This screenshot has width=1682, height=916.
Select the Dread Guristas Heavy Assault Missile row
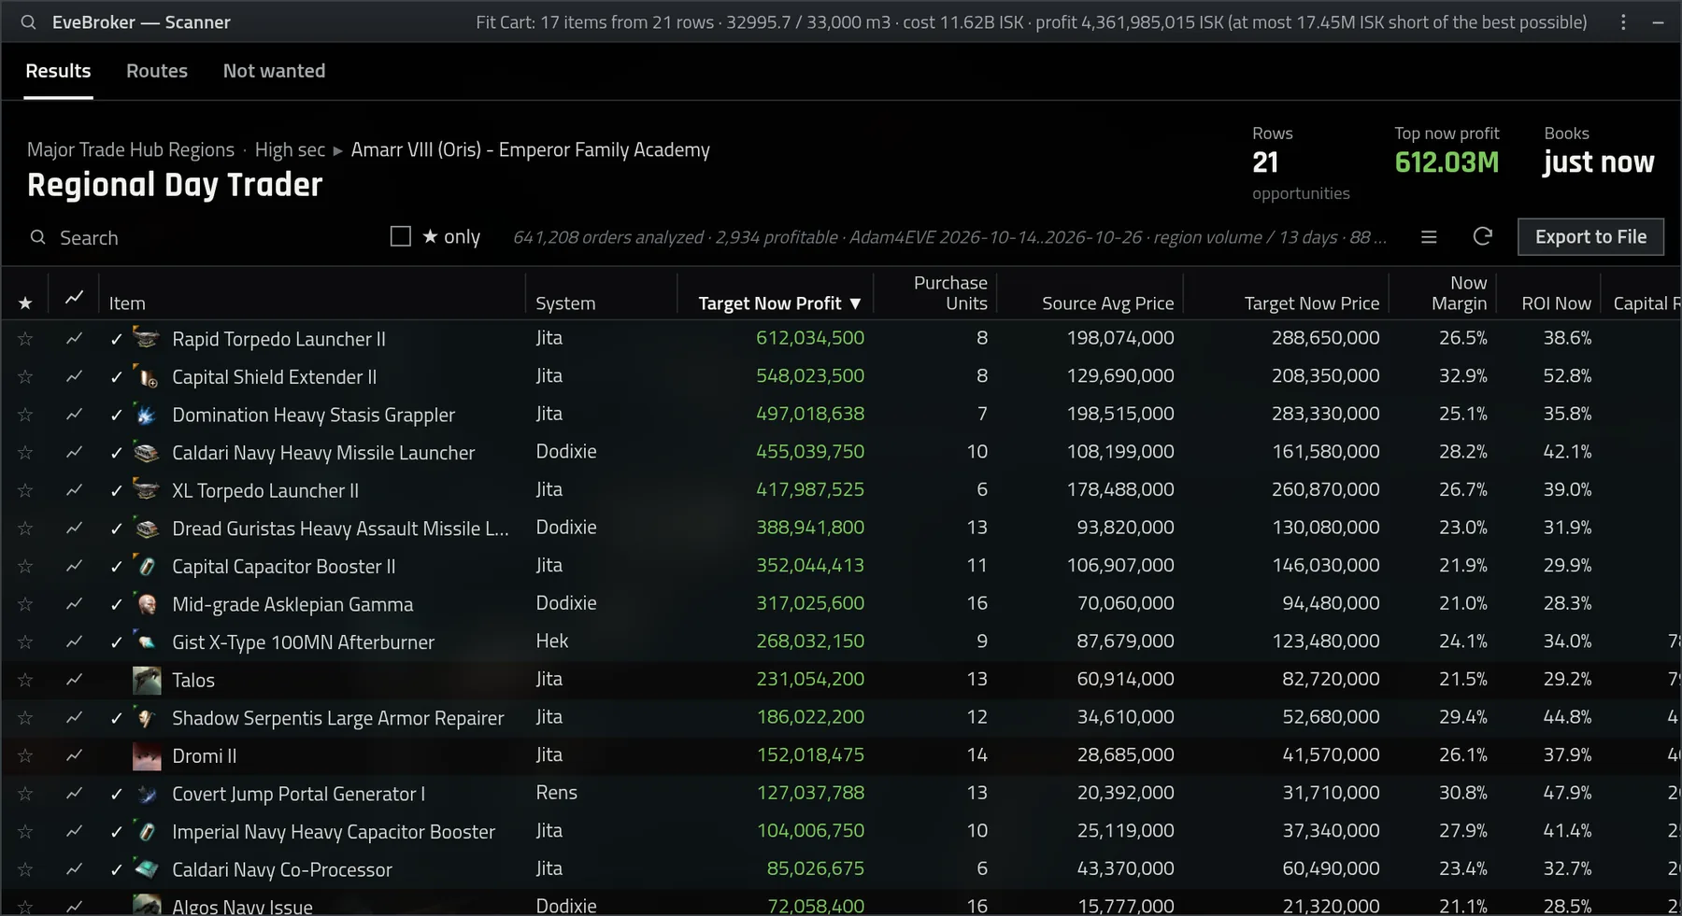pos(841,528)
